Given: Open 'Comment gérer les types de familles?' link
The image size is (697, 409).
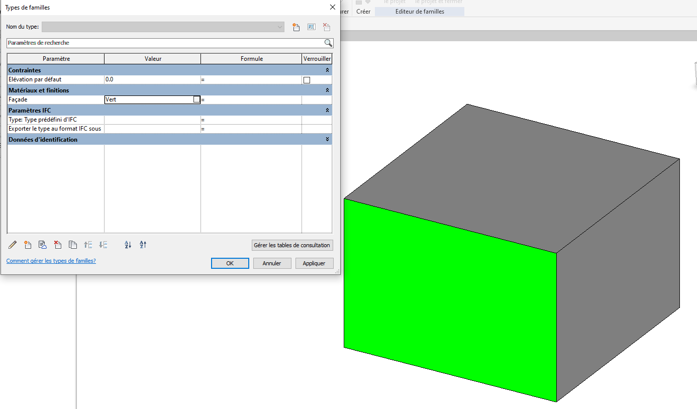Looking at the screenshot, I should (51, 261).
